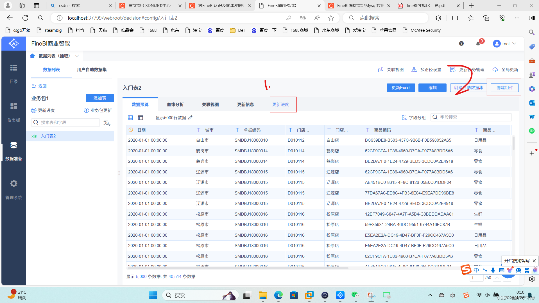This screenshot has height=303, width=539.
Task: Open the 管理系统 settings gear icon
Action: click(13, 184)
